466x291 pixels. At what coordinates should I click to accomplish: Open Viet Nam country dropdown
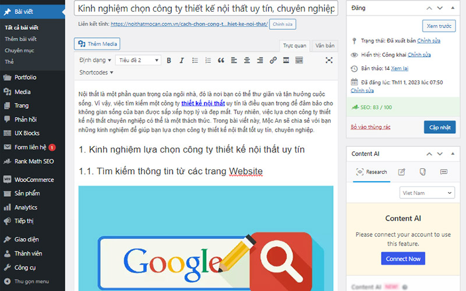pyautogui.click(x=427, y=193)
